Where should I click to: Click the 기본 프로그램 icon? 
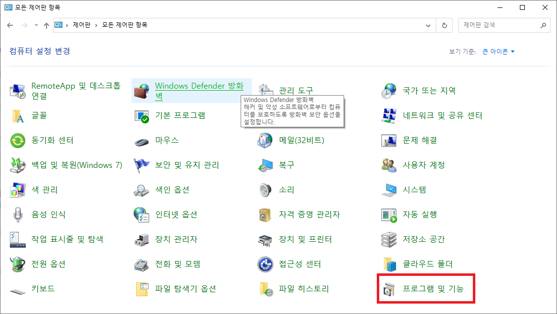142,116
